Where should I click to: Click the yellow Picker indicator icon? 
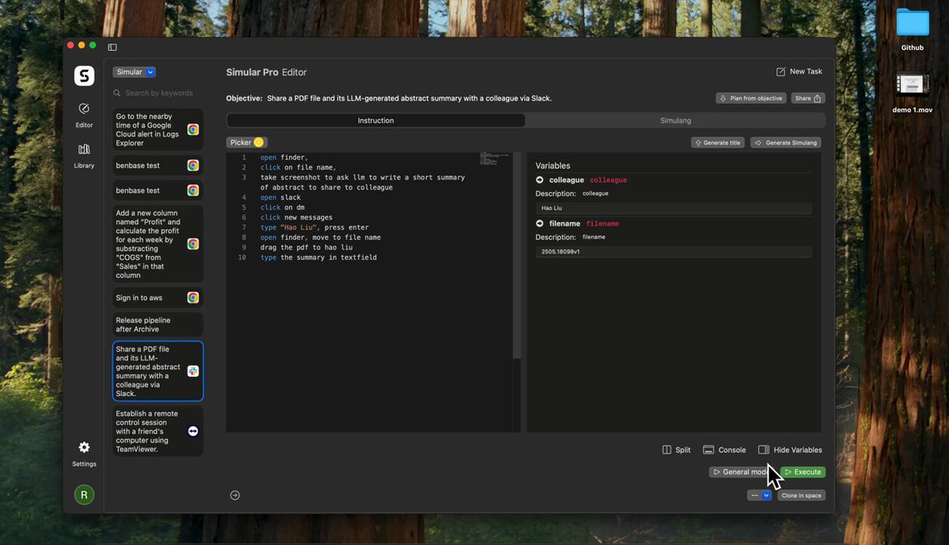[258, 143]
